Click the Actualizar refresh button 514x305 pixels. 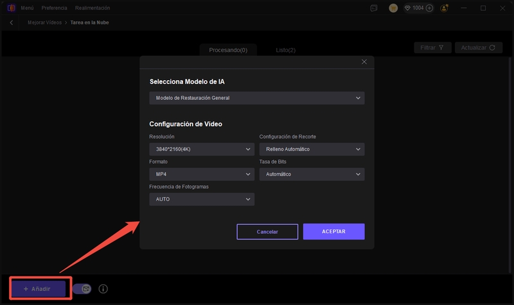click(x=478, y=47)
